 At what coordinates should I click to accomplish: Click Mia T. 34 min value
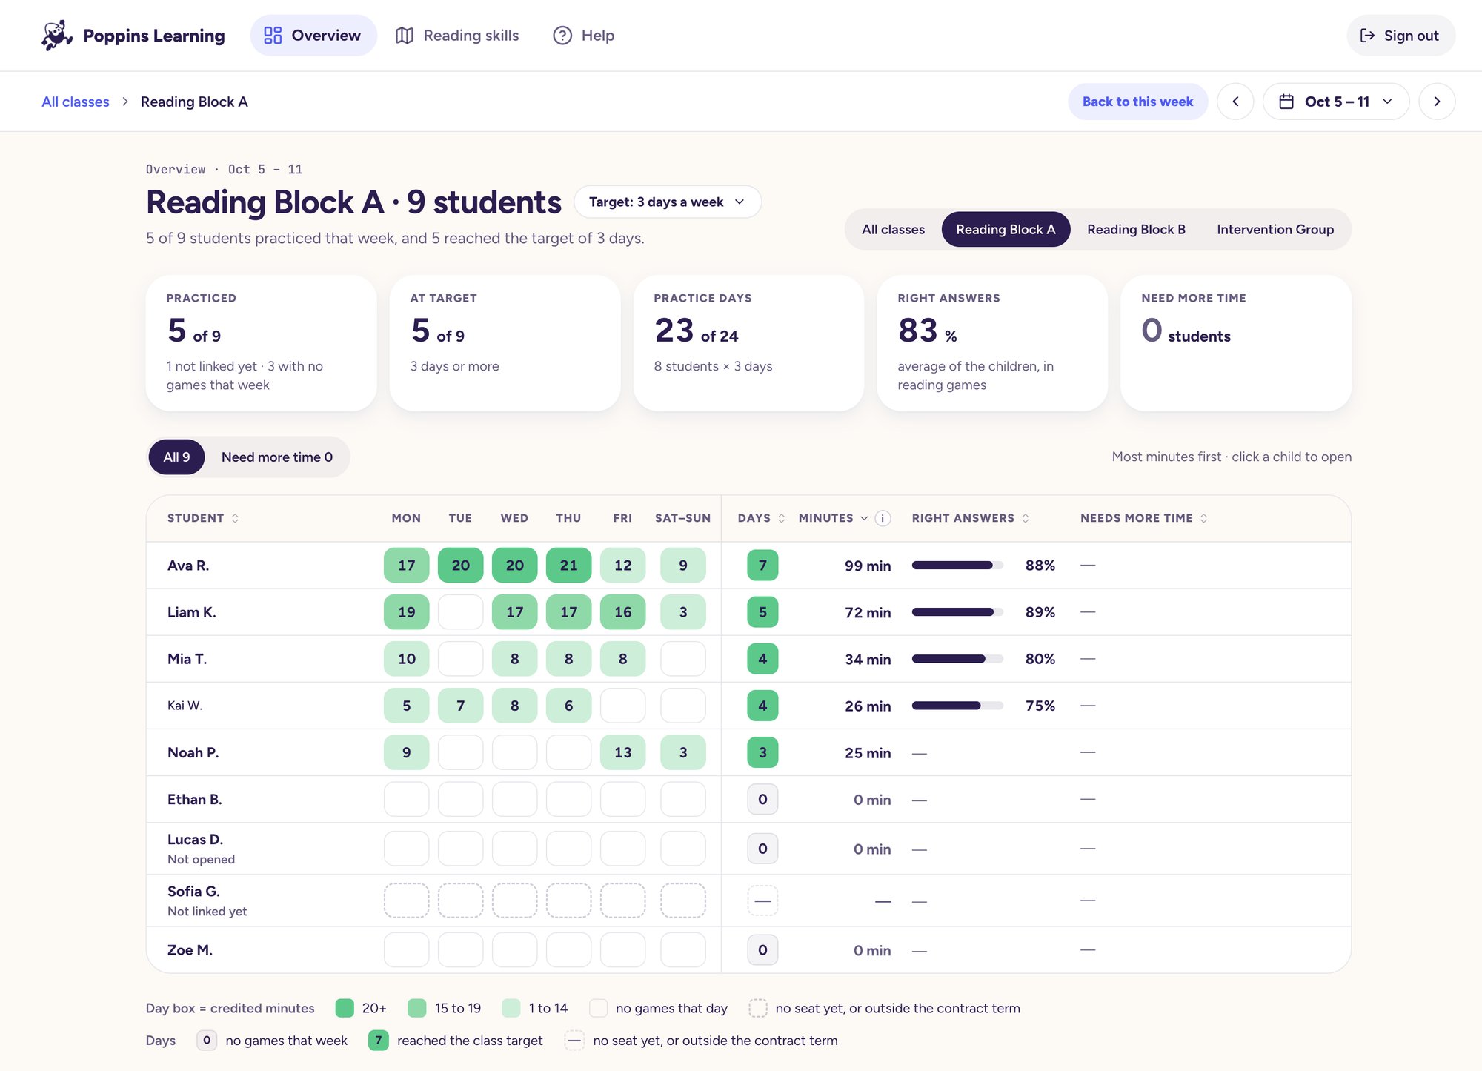coord(868,659)
